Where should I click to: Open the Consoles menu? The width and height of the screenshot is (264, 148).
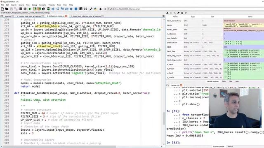(x=42, y=5)
